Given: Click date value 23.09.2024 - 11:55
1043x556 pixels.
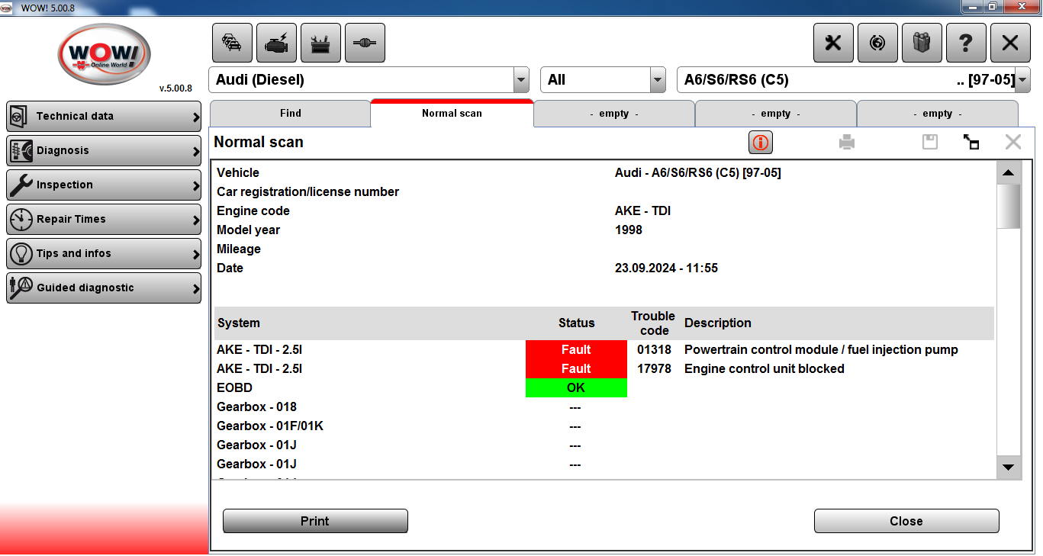Looking at the screenshot, I should [x=666, y=268].
